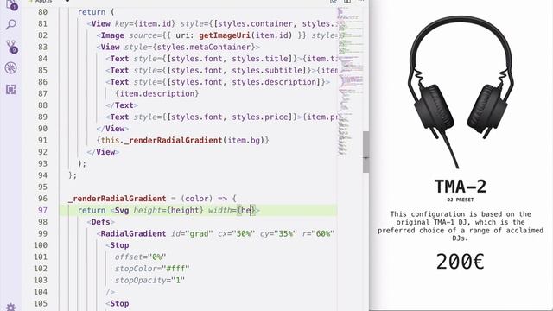Image resolution: width=553 pixels, height=311 pixels.
Task: Open the Debug view icon
Action: 11,67
